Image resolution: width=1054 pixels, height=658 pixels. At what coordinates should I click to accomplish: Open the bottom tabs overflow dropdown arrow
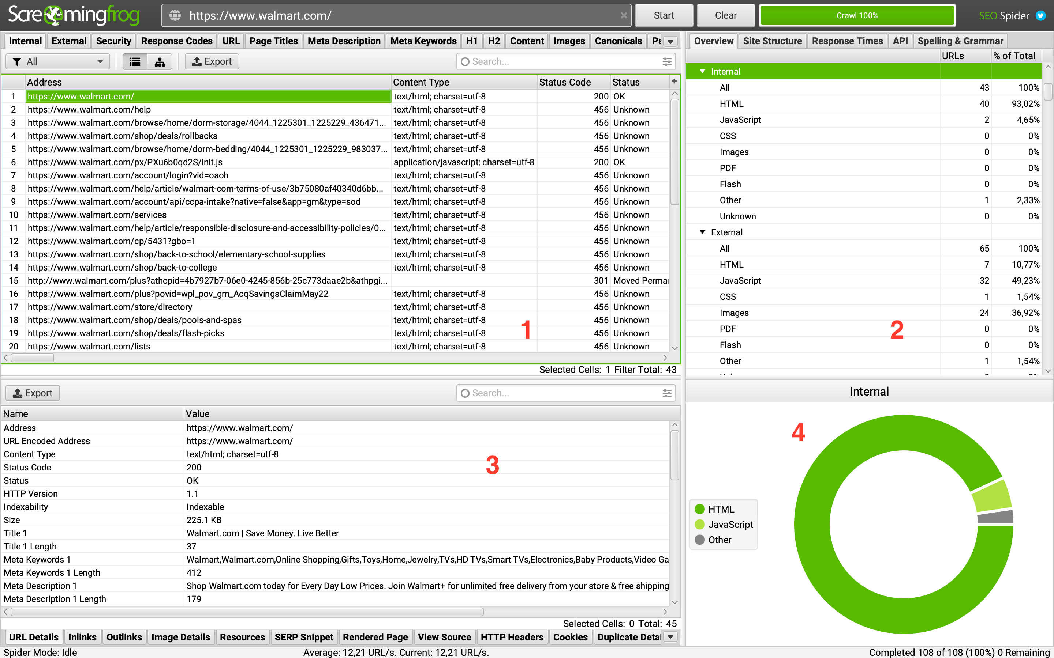671,637
